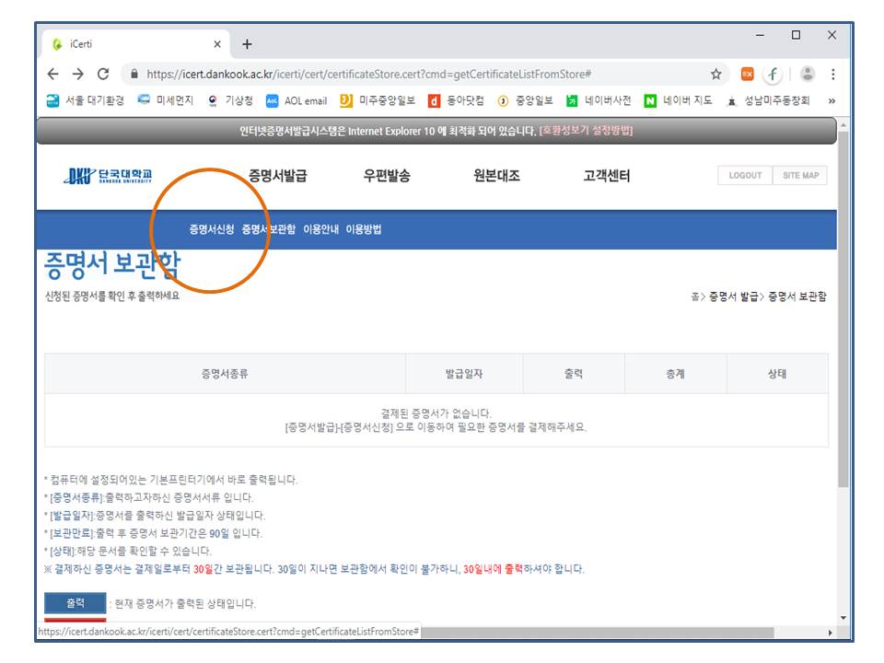The width and height of the screenshot is (884, 663).
Task: Select 원본대조 in top navigation
Action: [496, 176]
